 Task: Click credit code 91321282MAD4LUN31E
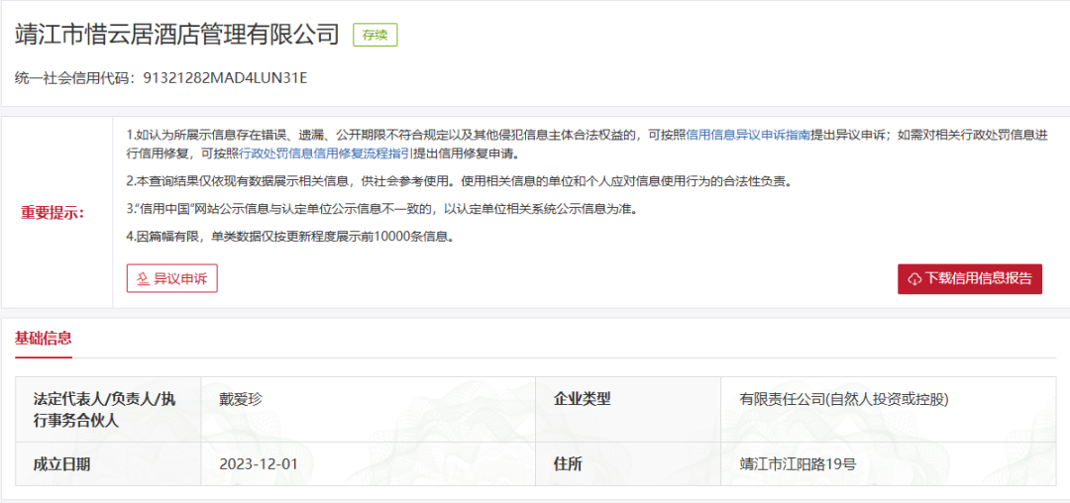[225, 78]
